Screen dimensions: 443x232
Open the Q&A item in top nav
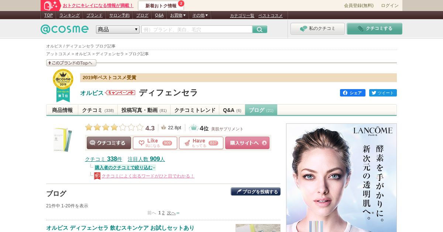(x=159, y=15)
